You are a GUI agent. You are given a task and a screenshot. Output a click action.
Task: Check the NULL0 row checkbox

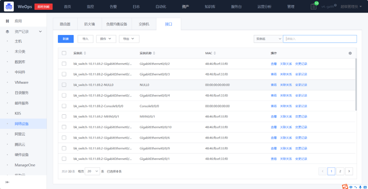tap(64, 85)
